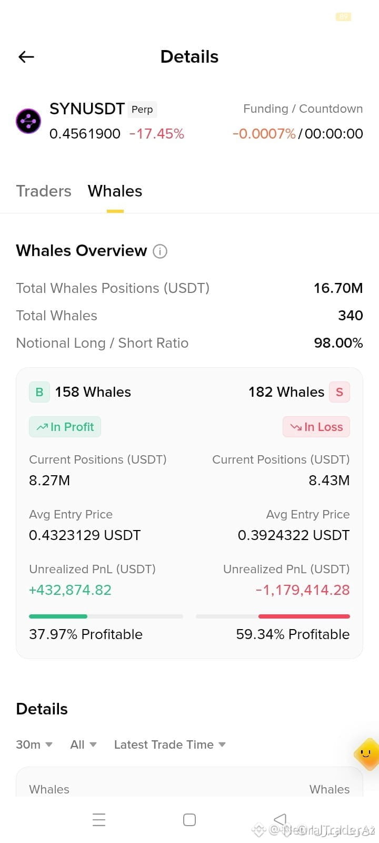Tap the green B buy badge
This screenshot has height=843, width=379.
coord(39,392)
